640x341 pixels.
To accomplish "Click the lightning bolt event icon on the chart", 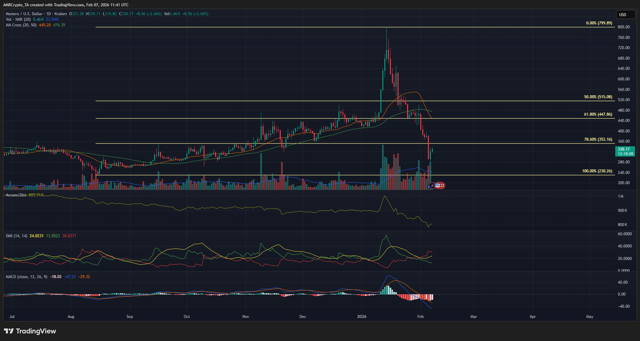I will click(x=432, y=185).
